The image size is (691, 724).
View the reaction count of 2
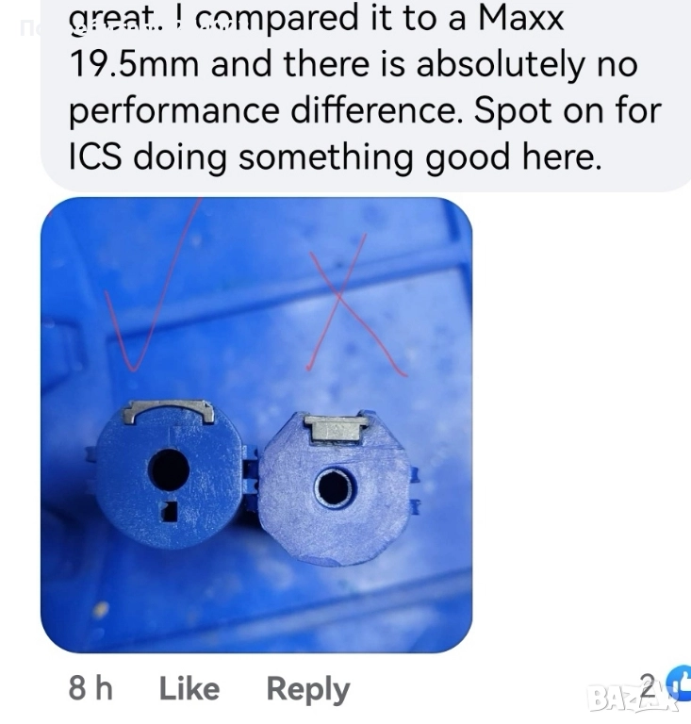[648, 685]
